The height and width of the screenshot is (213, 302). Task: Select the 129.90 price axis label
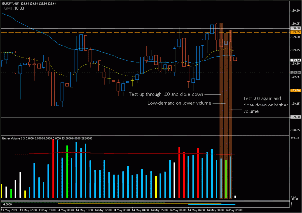295,37
